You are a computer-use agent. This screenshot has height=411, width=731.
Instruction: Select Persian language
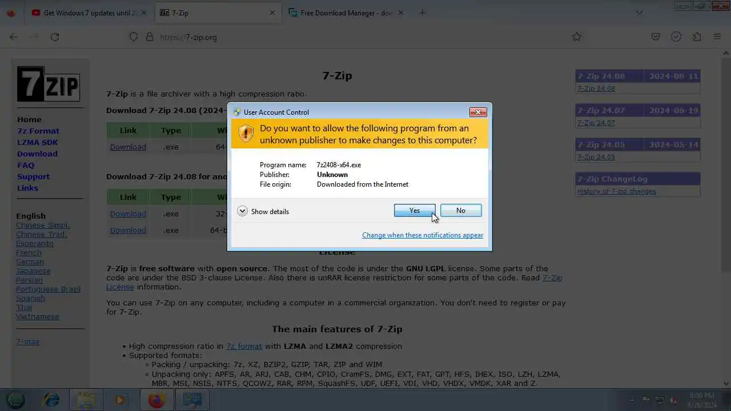(29, 280)
